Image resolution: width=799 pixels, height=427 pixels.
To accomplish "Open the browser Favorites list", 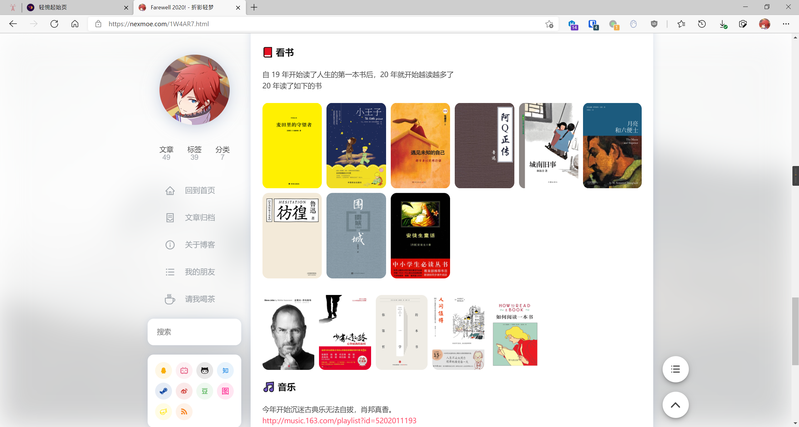I will click(x=681, y=24).
